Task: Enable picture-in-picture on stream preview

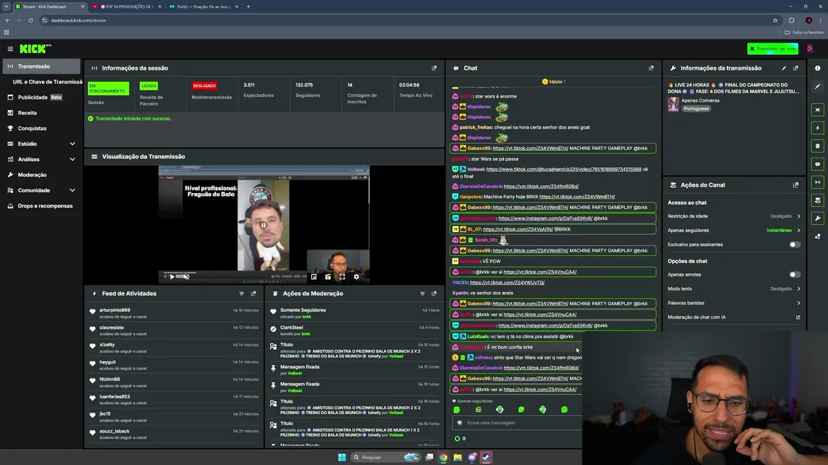Action: (x=314, y=276)
